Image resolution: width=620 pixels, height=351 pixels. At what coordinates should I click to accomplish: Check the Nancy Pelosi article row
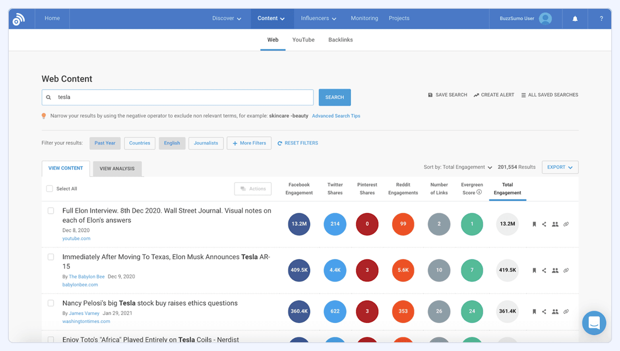(50, 303)
